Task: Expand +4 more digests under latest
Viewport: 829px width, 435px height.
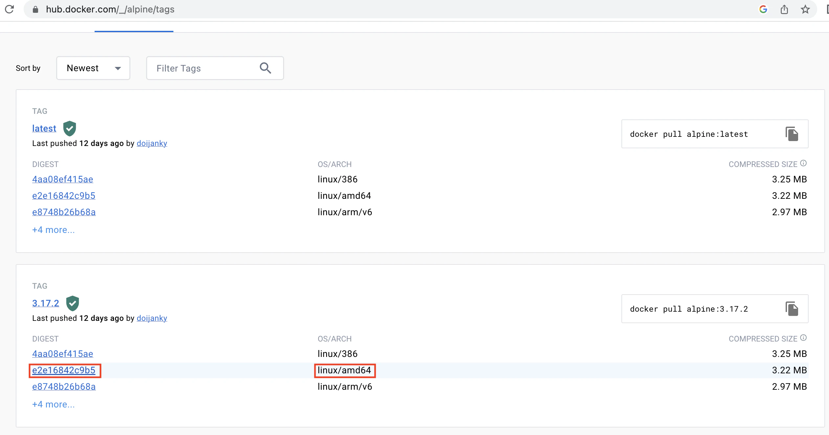Action: pos(54,230)
